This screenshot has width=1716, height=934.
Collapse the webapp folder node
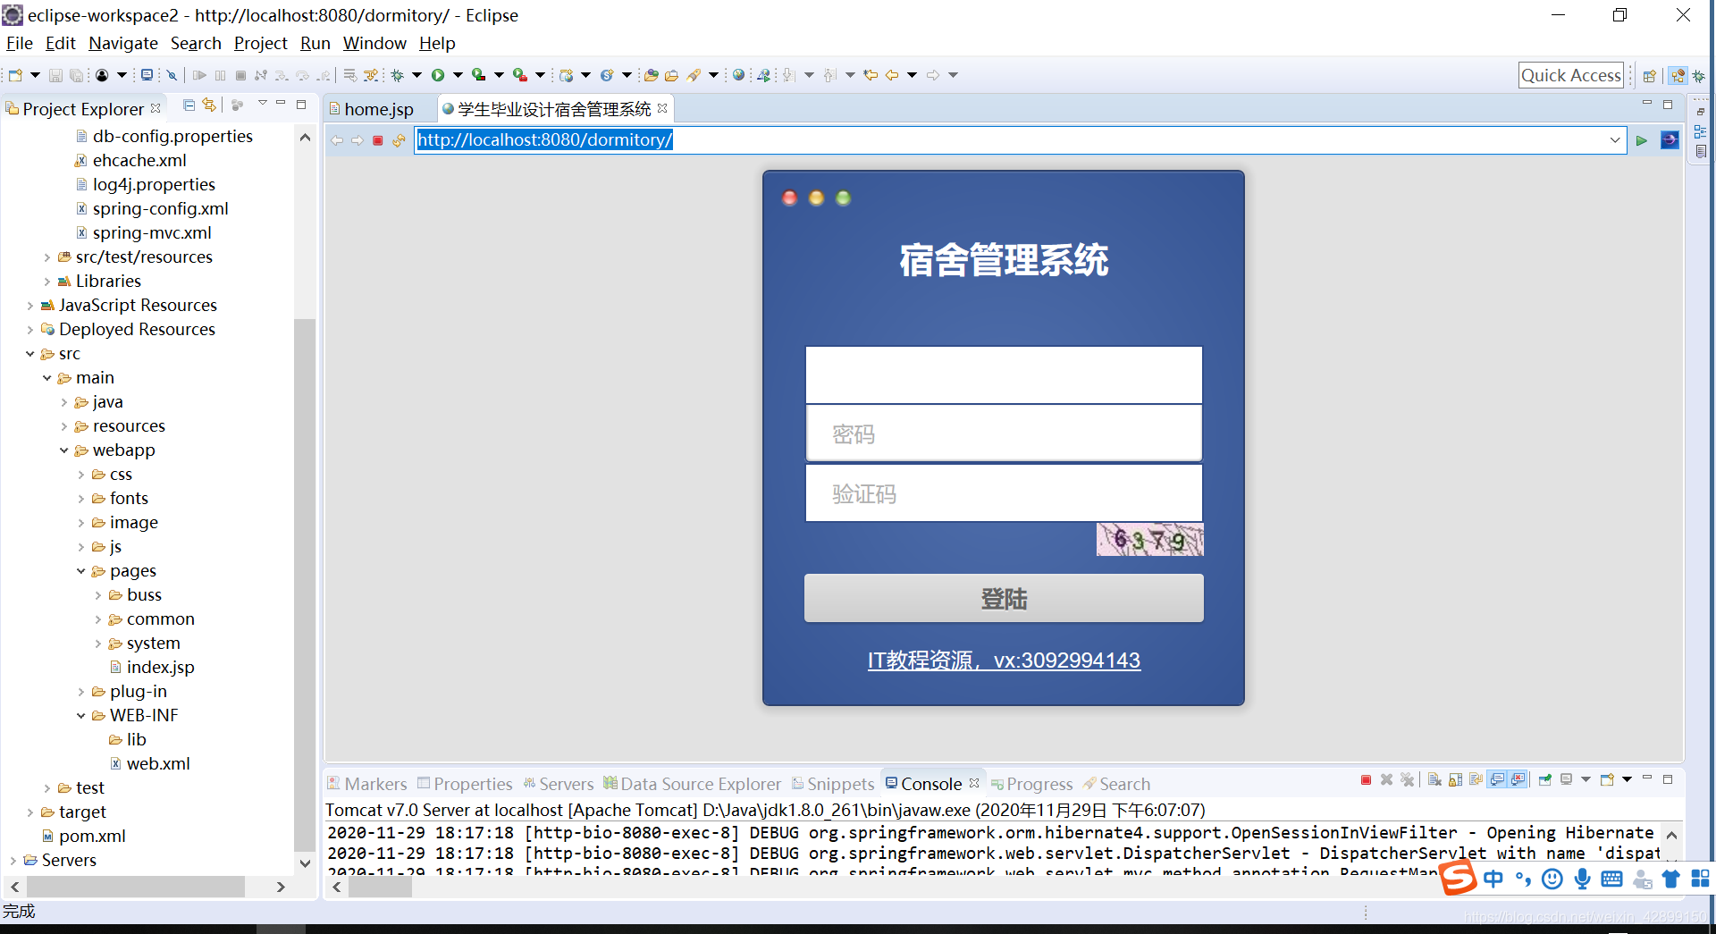[x=64, y=450]
